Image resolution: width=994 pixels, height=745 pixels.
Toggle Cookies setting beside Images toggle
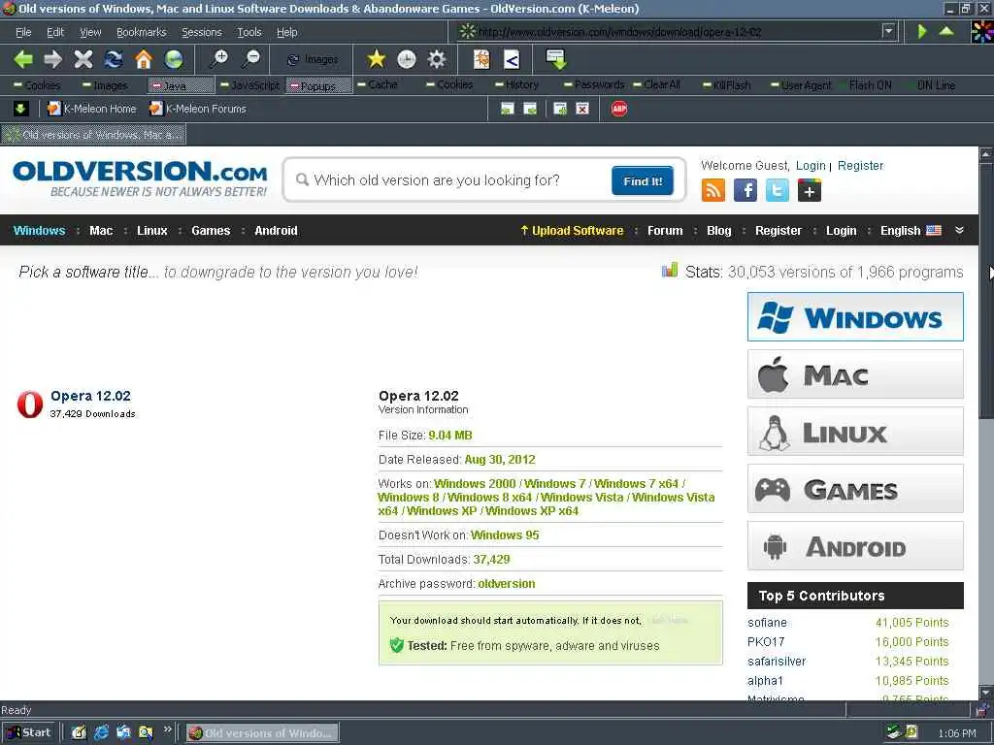pos(38,85)
